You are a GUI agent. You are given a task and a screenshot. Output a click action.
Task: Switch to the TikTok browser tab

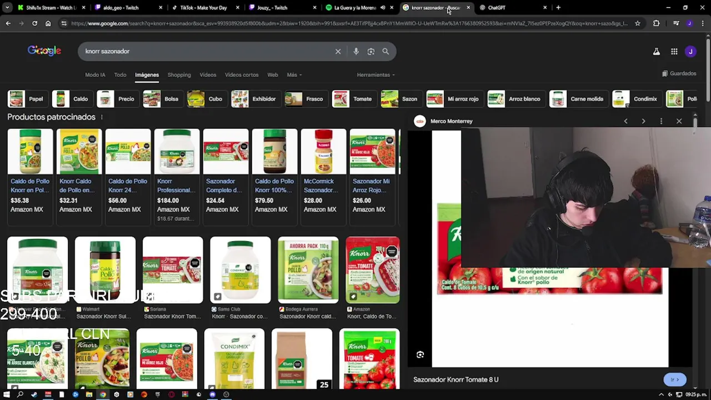204,8
